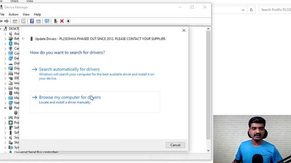Click the Bluetooth category icon in device tree
The height and width of the screenshot is (163, 291).
point(10,43)
